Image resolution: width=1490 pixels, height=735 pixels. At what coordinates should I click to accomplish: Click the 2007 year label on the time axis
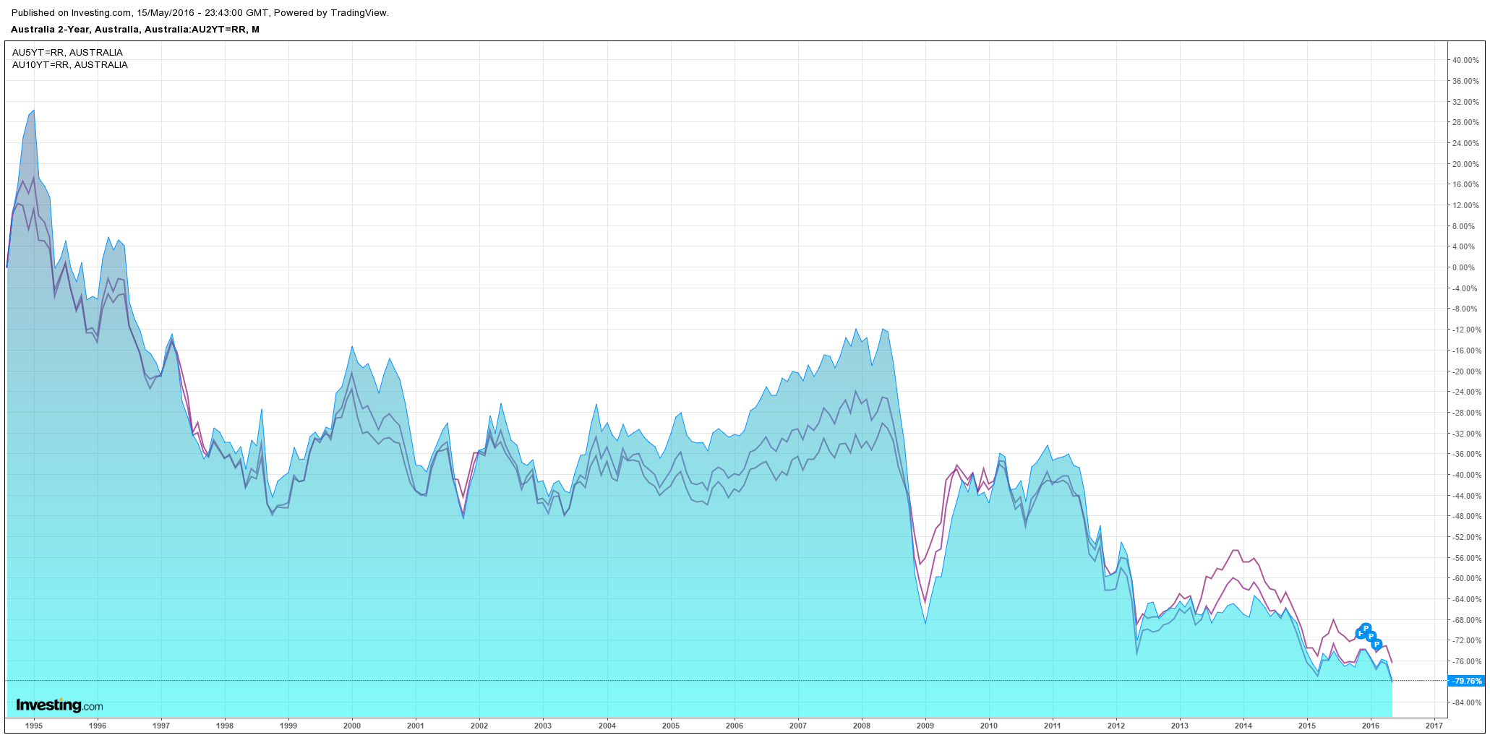[798, 726]
